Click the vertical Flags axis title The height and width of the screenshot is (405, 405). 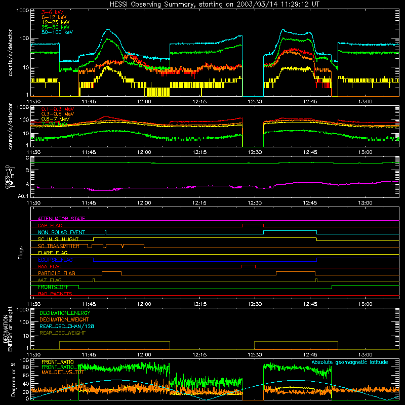20,253
